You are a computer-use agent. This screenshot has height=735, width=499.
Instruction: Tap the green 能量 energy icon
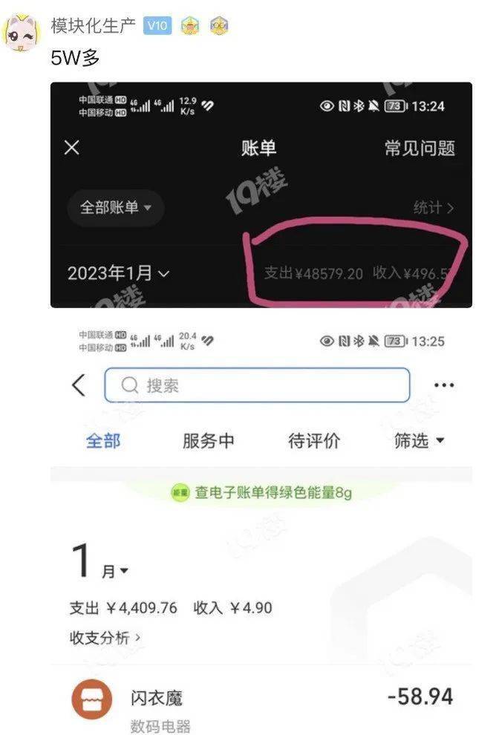180,493
